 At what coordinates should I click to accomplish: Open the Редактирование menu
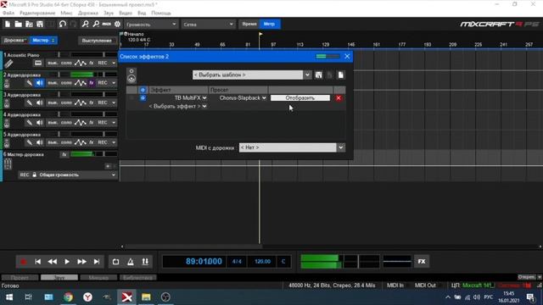(37, 14)
